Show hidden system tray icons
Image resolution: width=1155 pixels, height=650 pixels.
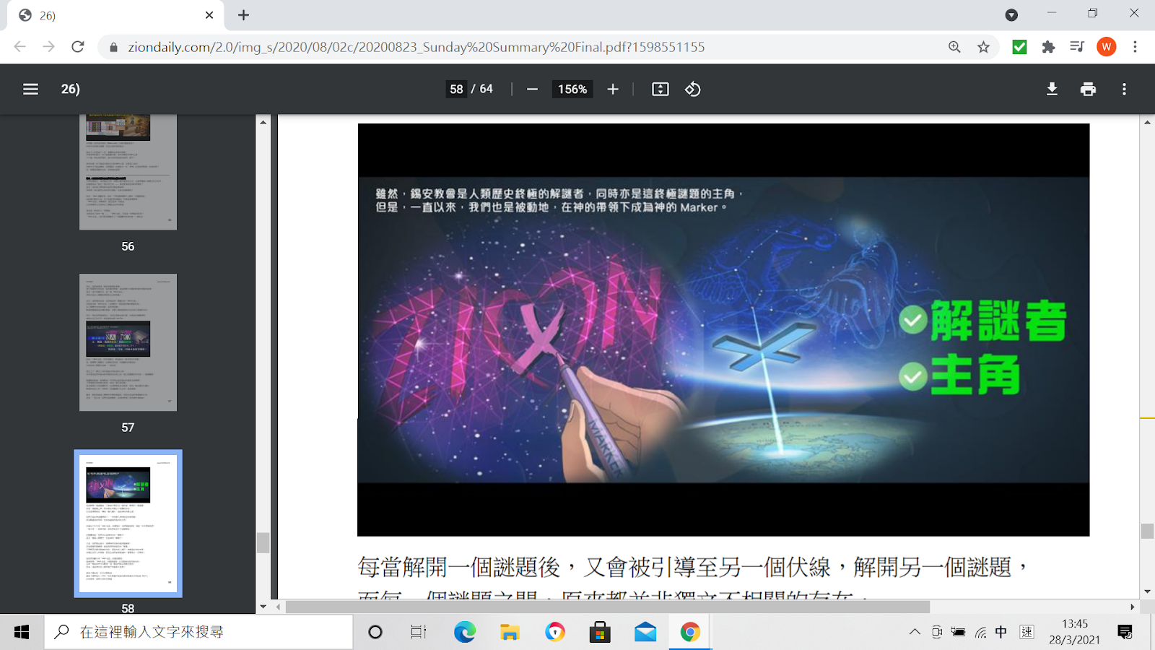915,632
